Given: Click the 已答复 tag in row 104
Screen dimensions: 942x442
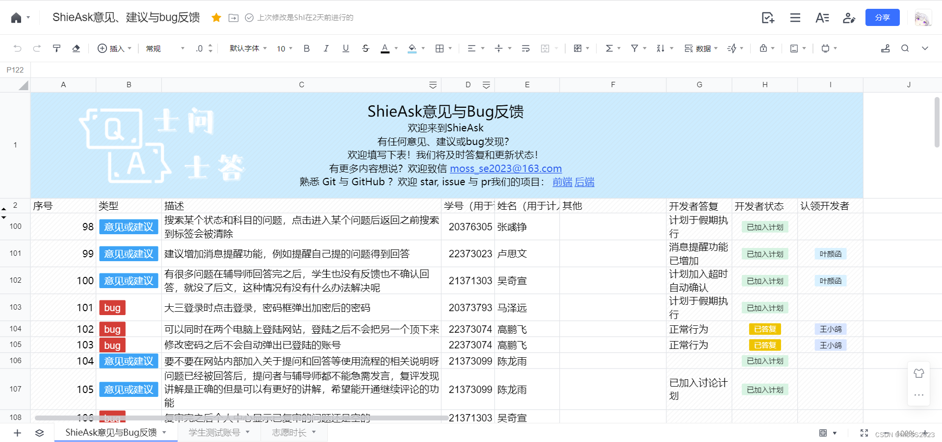Looking at the screenshot, I should 765,329.
